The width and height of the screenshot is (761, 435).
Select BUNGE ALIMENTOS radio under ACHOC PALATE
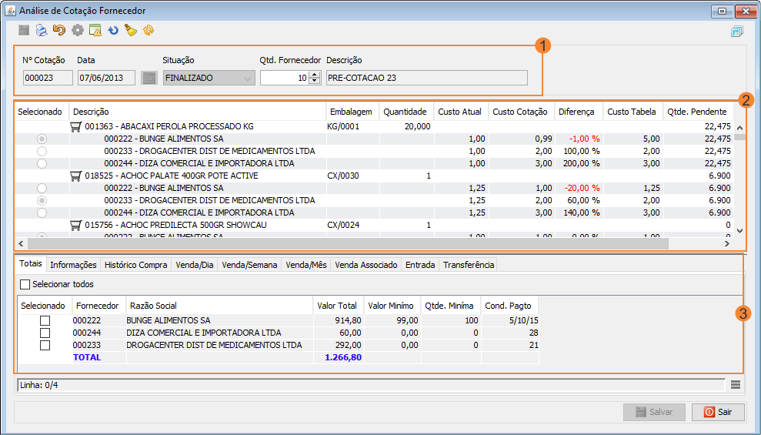point(42,188)
